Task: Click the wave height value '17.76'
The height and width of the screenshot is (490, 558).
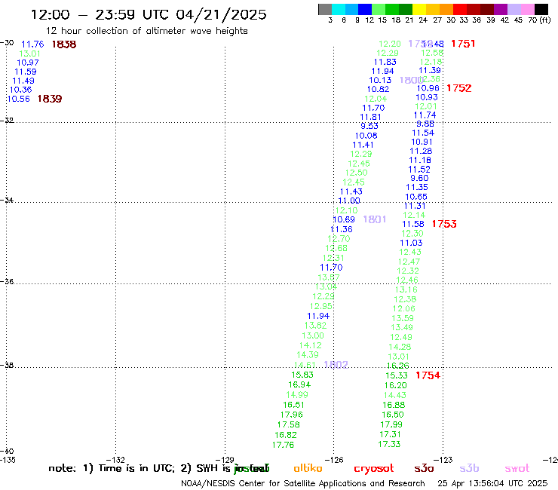Action: [284, 445]
